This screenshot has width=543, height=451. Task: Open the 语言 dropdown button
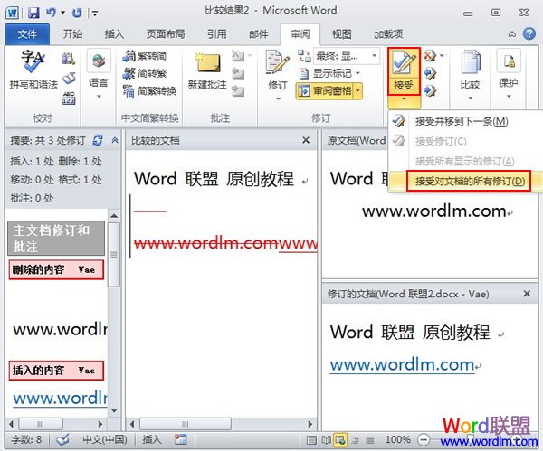99,74
